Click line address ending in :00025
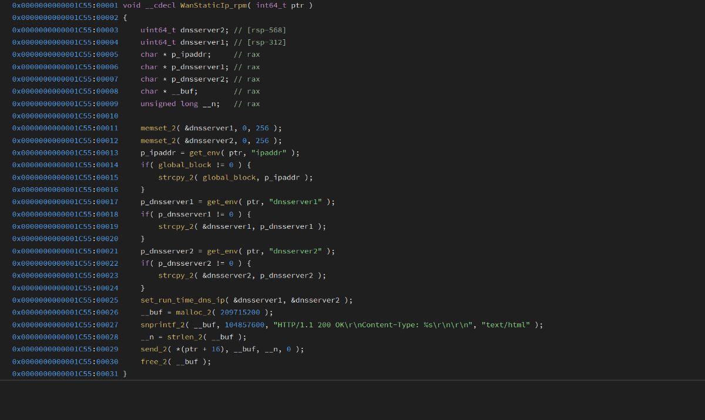 (65, 301)
